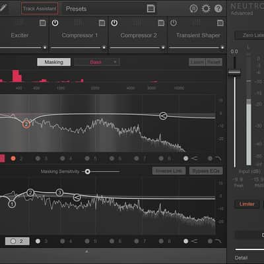Click the Bypass EQs button
The width and height of the screenshot is (264, 264).
coord(206,171)
